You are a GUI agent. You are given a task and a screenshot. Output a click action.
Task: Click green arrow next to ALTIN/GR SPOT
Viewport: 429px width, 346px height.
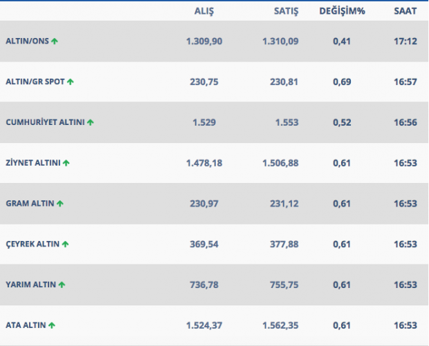(71, 81)
